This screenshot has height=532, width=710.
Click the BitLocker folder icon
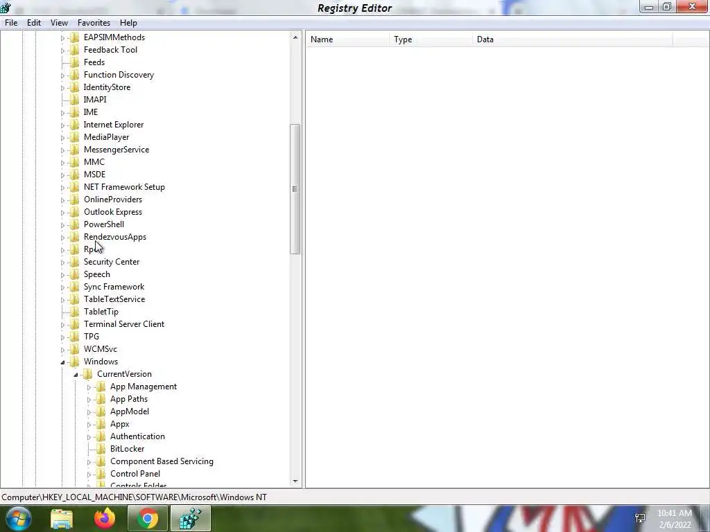101,449
